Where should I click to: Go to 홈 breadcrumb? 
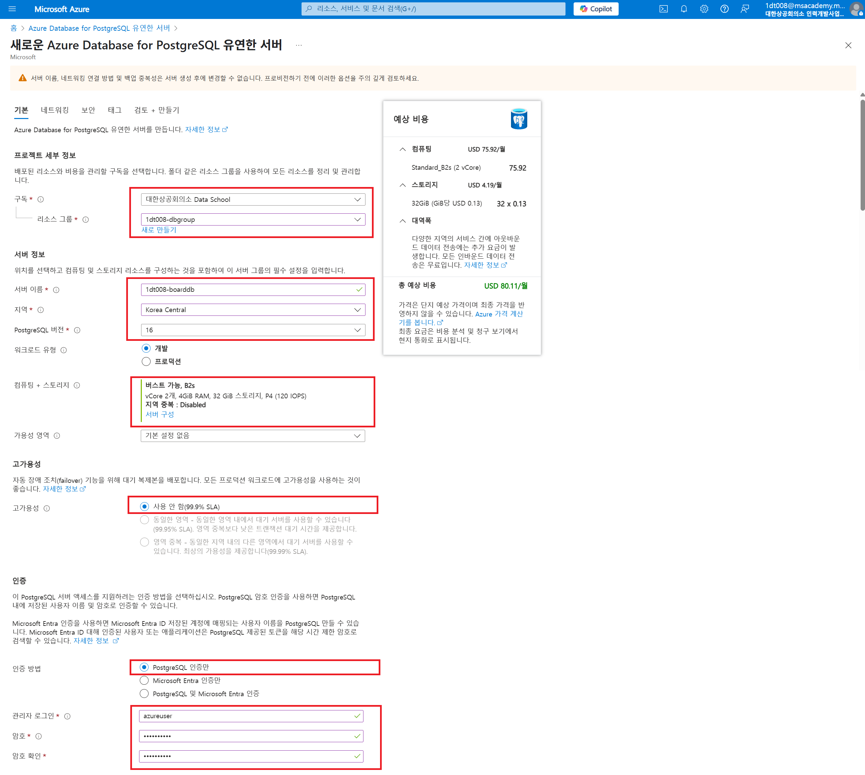(14, 28)
